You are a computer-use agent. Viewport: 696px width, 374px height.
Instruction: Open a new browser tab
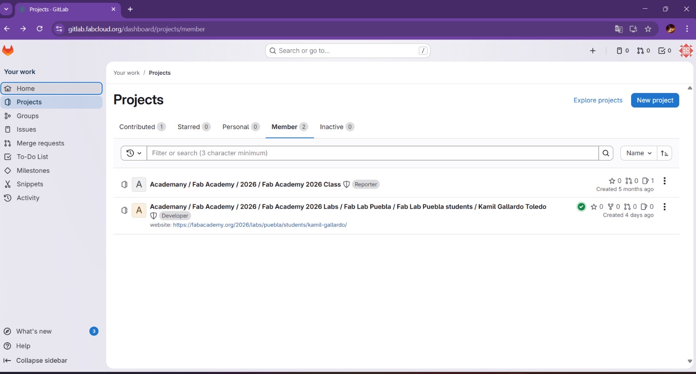pos(130,9)
